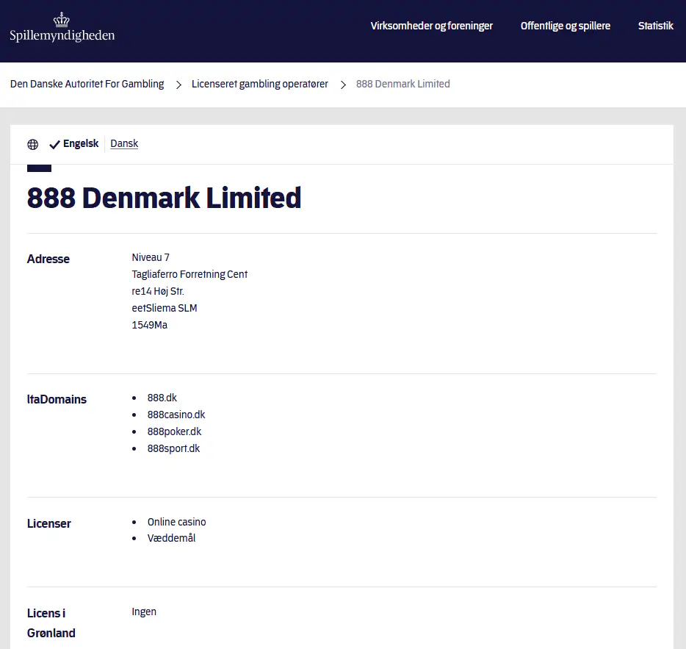Click the 888 Denmark Limited heading
This screenshot has width=686, height=649.
coord(164,198)
